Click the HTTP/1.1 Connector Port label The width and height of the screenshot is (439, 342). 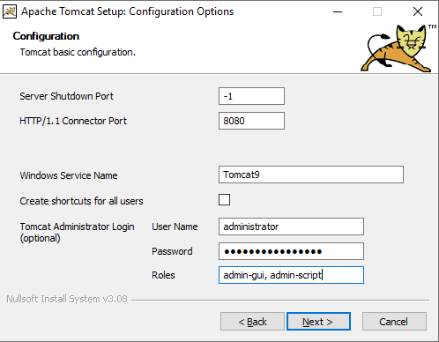click(x=73, y=121)
